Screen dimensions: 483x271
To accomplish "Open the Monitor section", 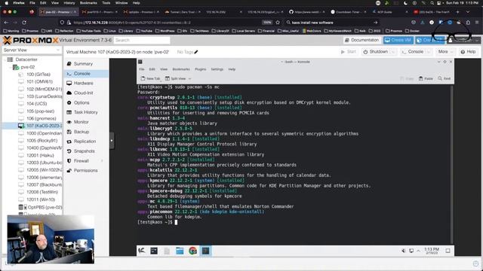I will pos(81,122).
